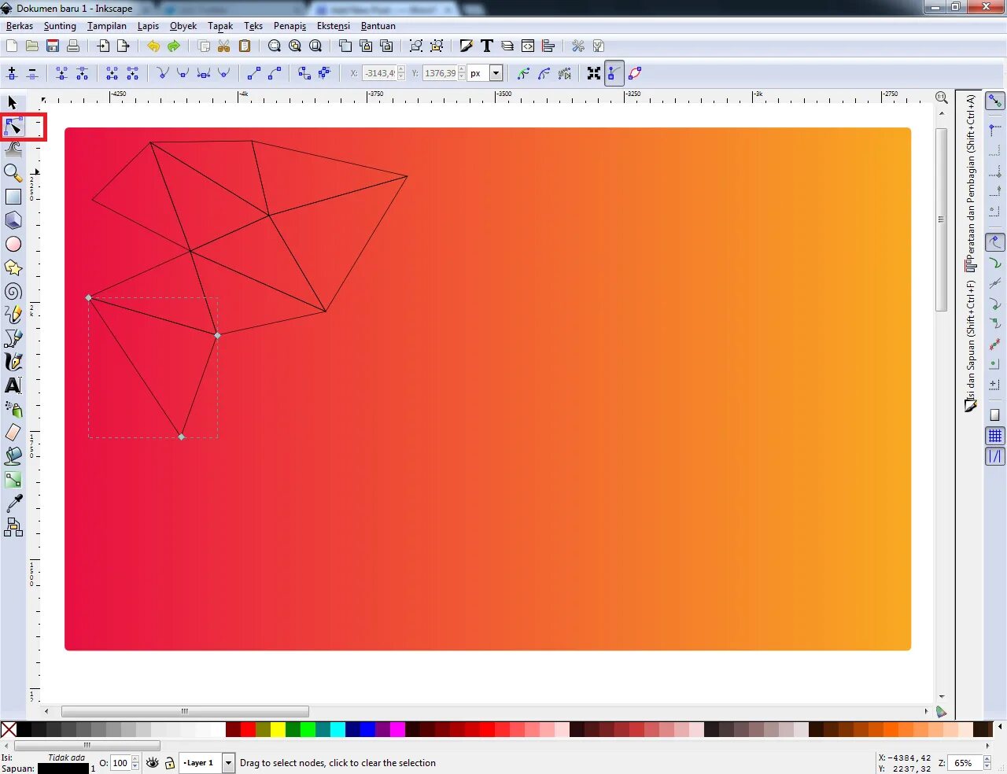
Task: Click the Save floppy disk icon
Action: tap(53, 46)
